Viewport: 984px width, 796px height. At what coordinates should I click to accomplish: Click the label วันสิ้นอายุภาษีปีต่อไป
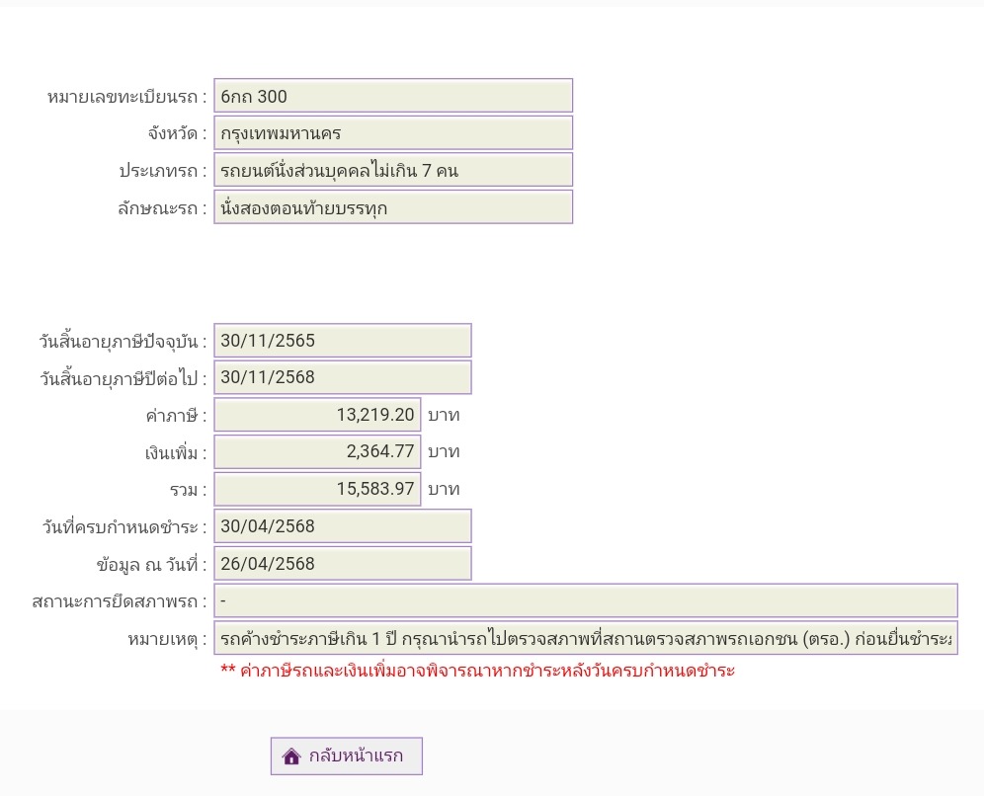tap(123, 378)
